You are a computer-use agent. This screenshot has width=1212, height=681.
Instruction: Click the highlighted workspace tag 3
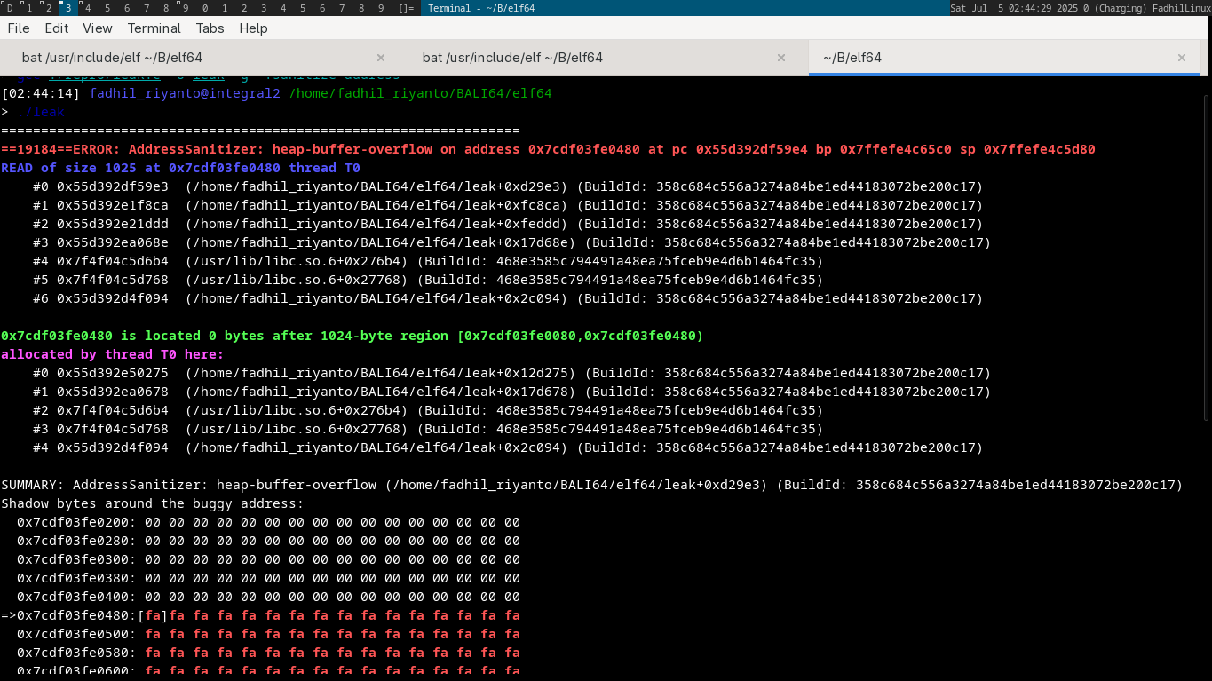tap(67, 8)
